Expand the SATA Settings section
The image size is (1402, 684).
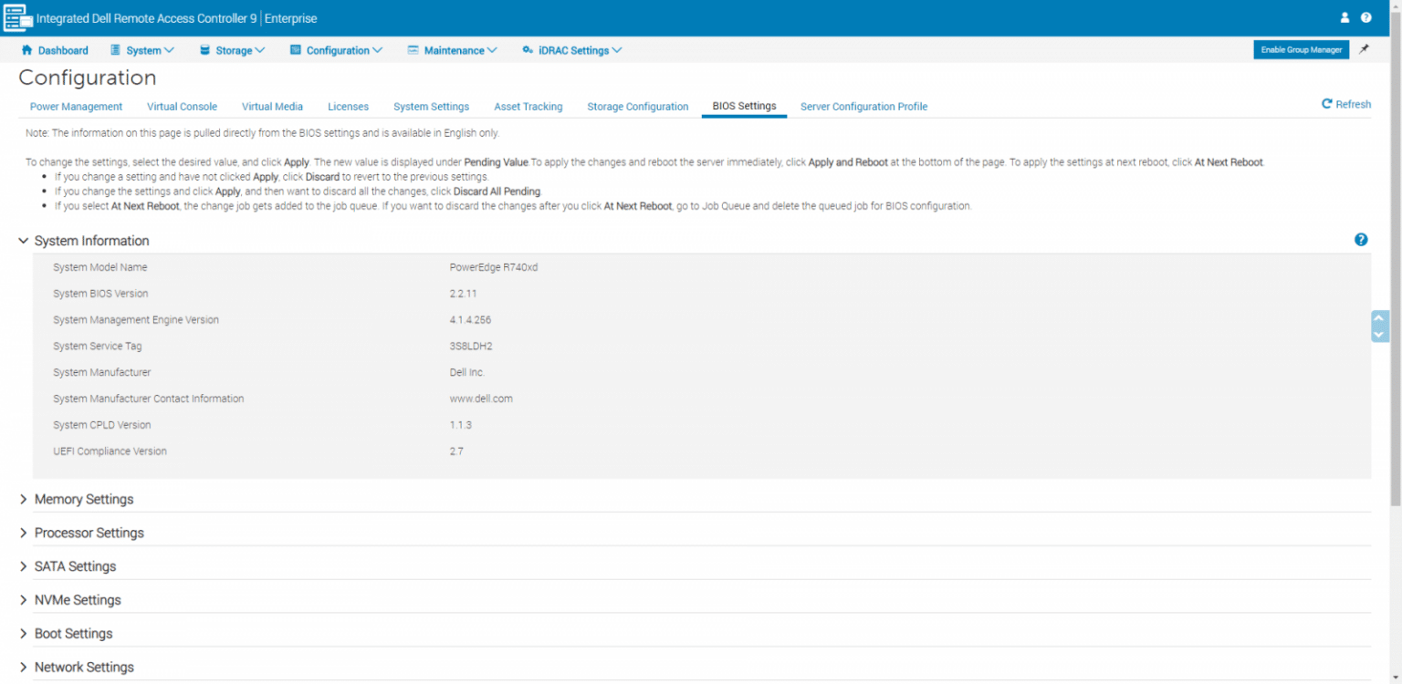coord(24,566)
